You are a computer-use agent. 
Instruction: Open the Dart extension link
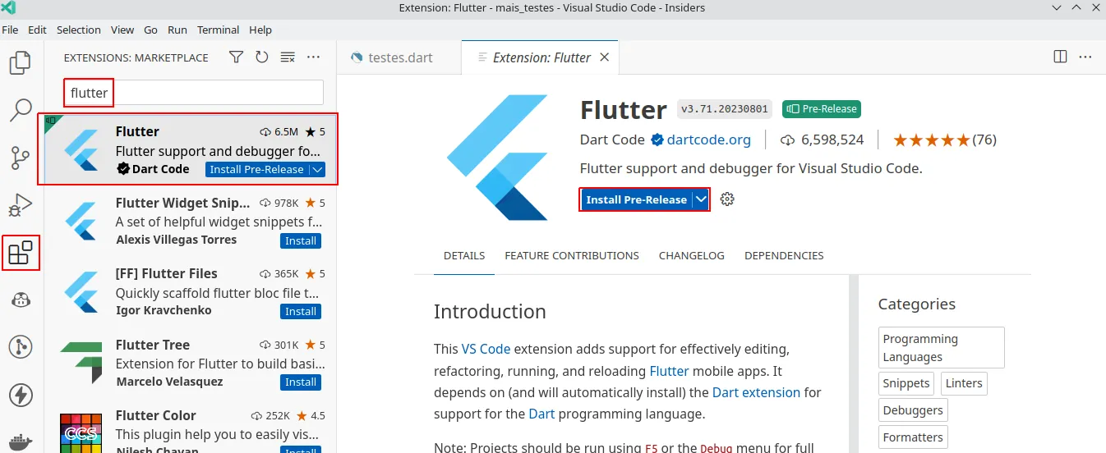click(756, 392)
